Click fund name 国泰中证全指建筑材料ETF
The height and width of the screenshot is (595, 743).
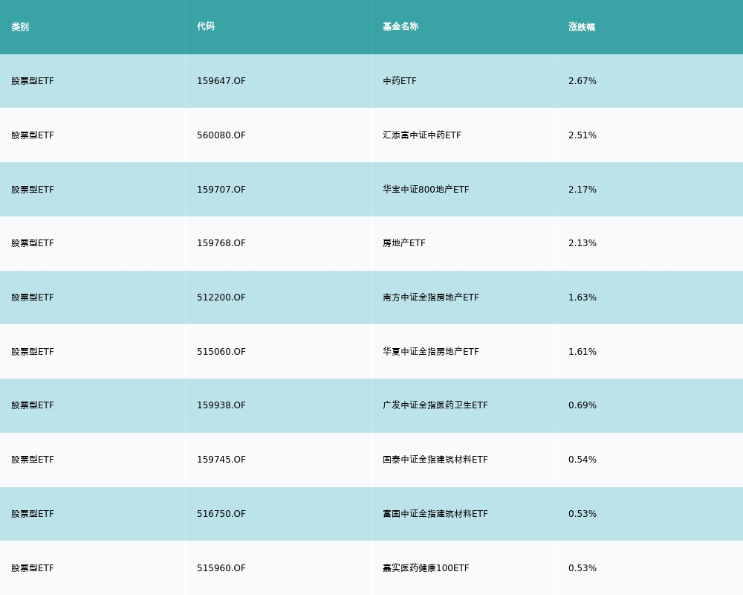point(435,460)
